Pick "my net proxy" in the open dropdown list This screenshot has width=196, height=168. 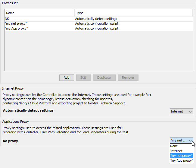coord(181,156)
